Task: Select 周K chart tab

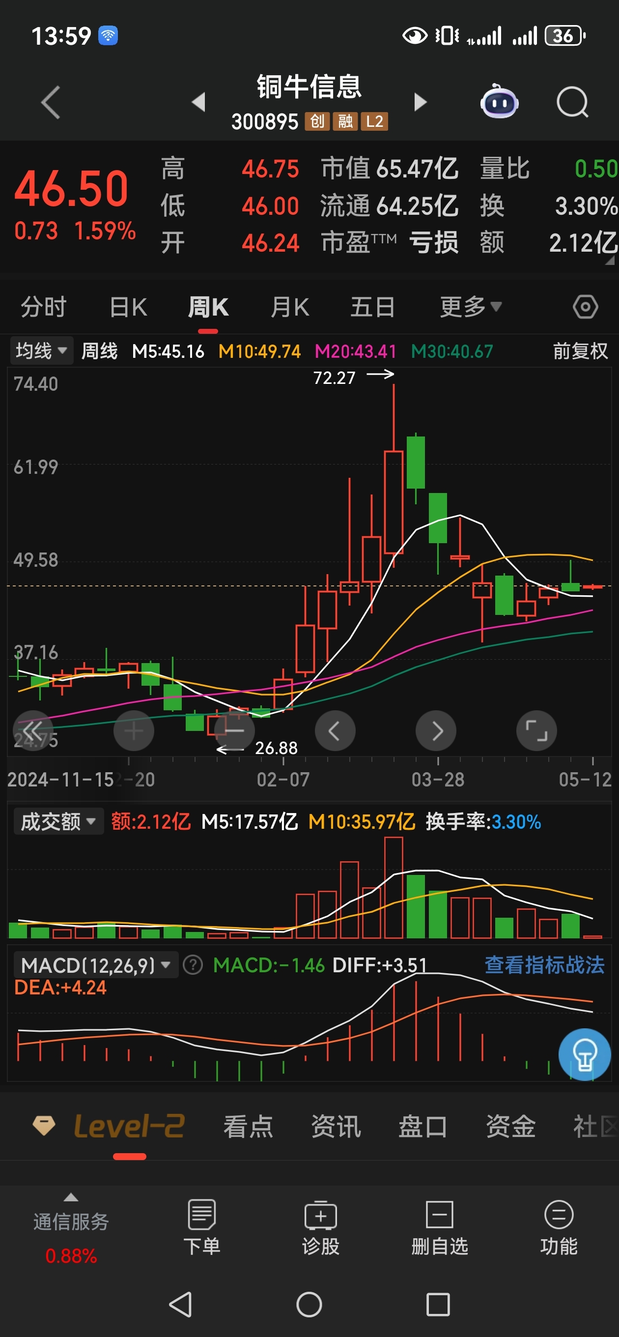Action: 207,306
